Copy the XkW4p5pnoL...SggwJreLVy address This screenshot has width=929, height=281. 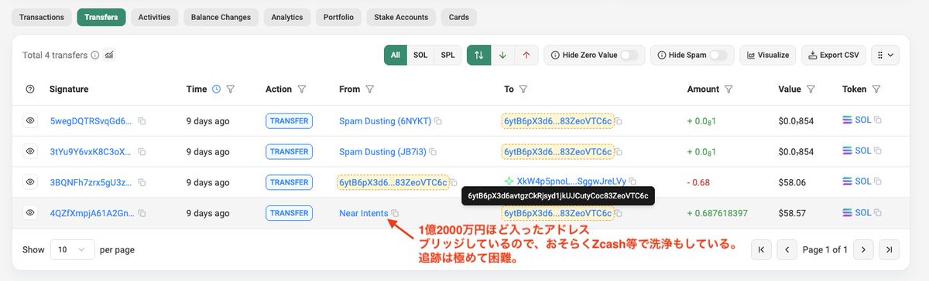click(x=633, y=181)
